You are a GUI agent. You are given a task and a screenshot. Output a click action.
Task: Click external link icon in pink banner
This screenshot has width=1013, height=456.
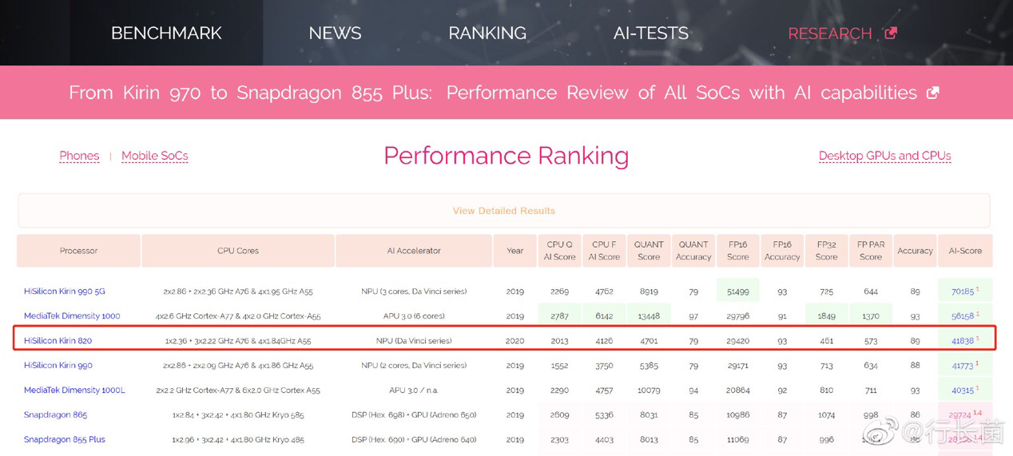point(932,93)
